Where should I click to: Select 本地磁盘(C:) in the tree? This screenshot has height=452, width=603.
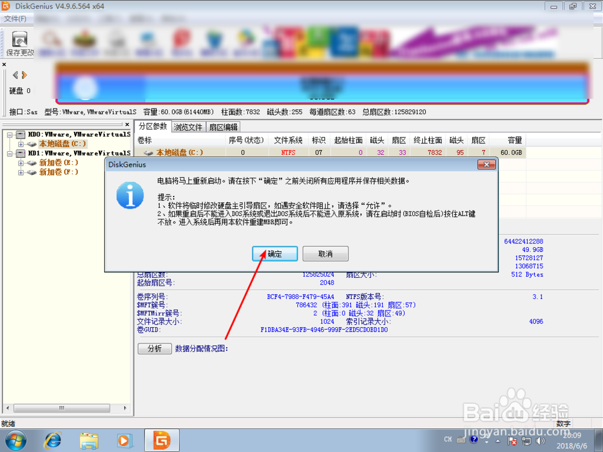(62, 144)
